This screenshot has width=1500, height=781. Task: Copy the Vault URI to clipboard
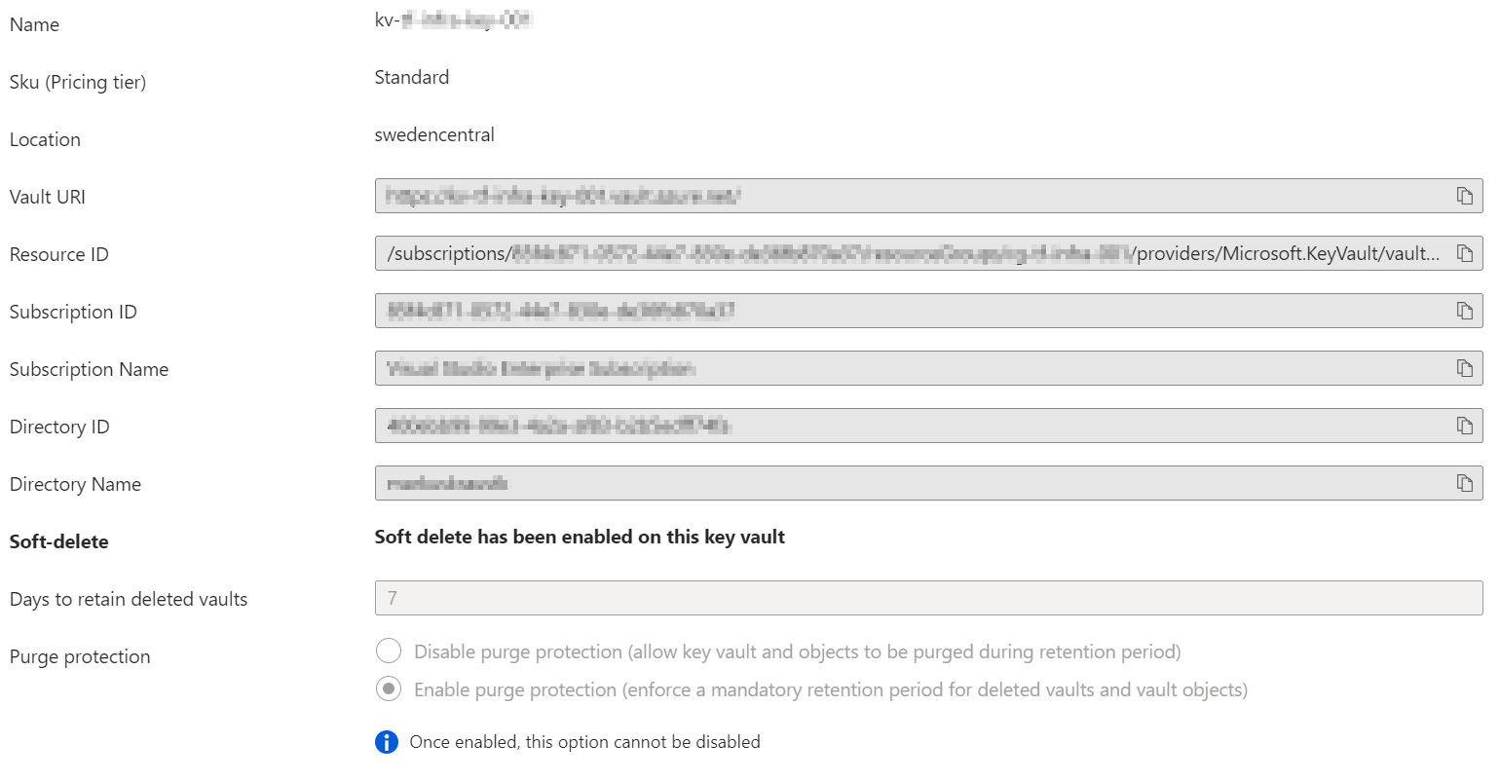[1464, 196]
